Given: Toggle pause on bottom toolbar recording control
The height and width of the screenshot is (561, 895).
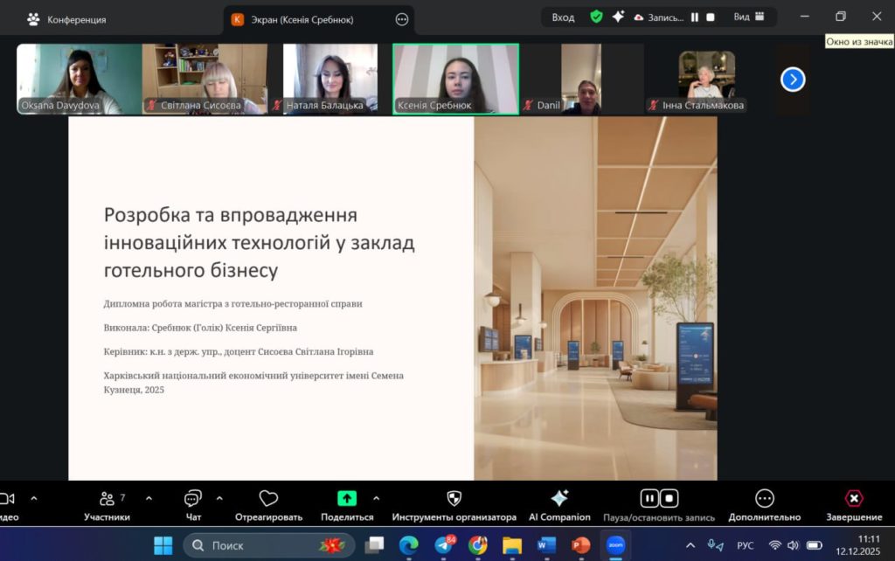Looking at the screenshot, I should (649, 499).
